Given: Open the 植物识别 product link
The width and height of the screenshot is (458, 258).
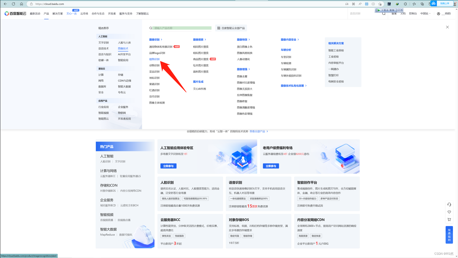Looking at the screenshot, I should click(154, 59).
